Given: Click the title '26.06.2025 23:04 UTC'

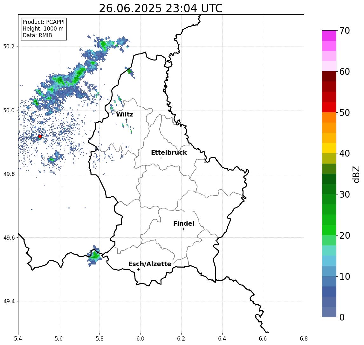Looking at the screenshot, I should [161, 9].
